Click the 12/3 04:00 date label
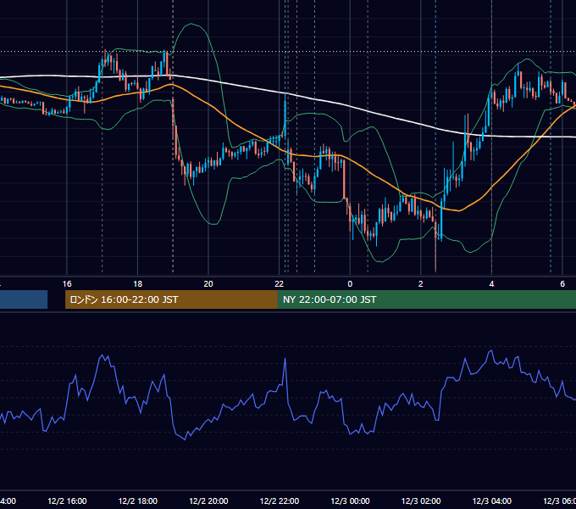The height and width of the screenshot is (509, 576). [492, 501]
